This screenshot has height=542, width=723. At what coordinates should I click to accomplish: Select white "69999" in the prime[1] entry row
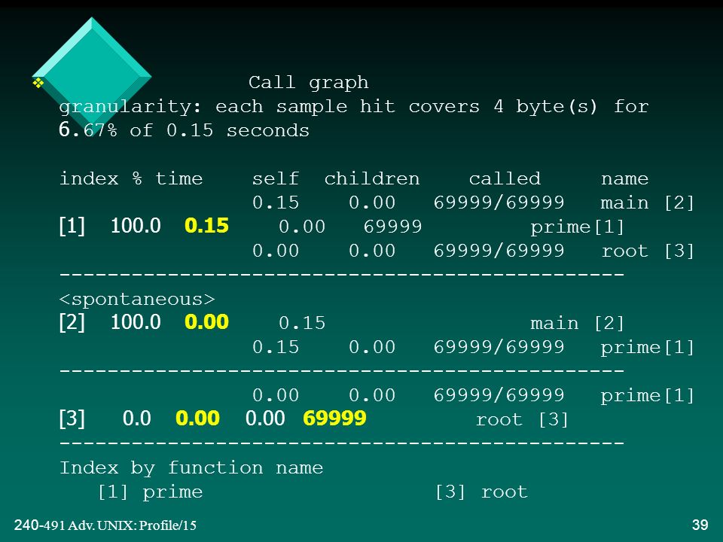[x=393, y=227]
